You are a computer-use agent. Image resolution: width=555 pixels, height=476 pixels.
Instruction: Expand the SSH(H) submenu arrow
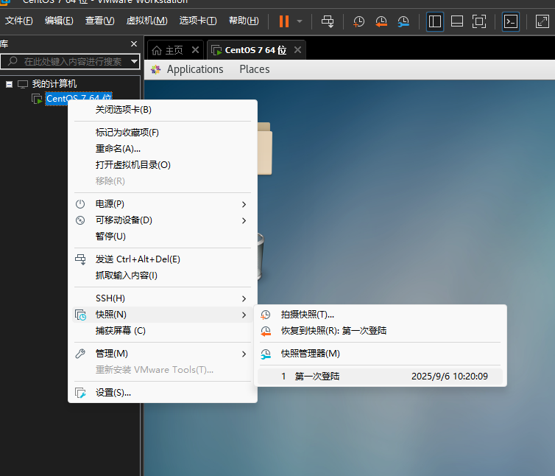[244, 298]
